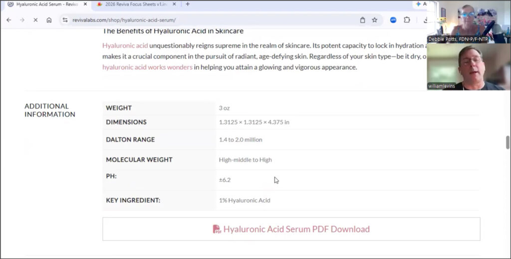
Task: Bookmark this page with the star icon
Action: [x=374, y=20]
